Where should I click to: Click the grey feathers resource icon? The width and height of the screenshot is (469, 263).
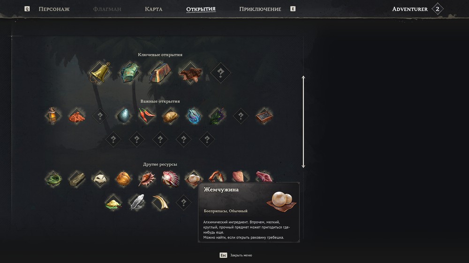tap(136, 203)
